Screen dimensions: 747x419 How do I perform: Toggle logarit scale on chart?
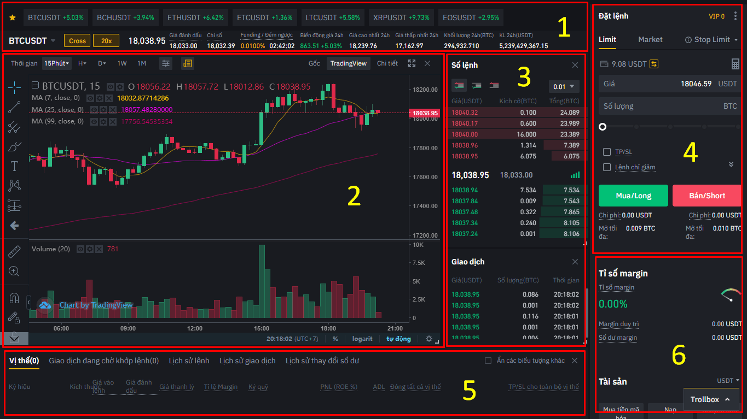pos(362,339)
